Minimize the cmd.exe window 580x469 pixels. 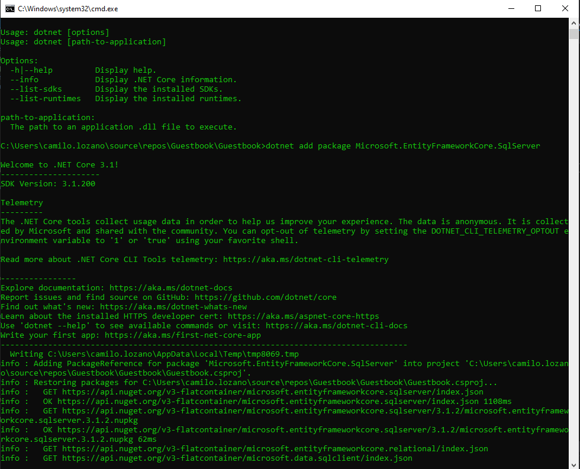point(511,8)
